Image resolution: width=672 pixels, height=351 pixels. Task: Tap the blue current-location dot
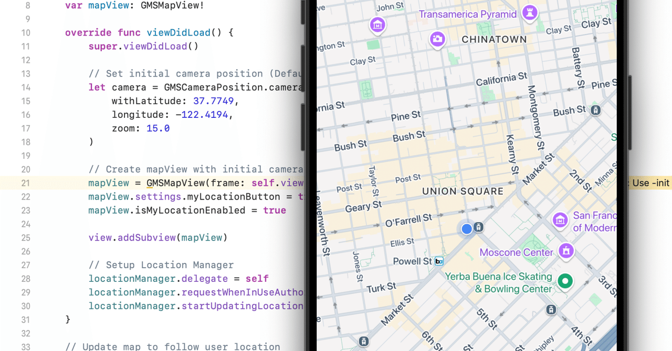coord(466,228)
